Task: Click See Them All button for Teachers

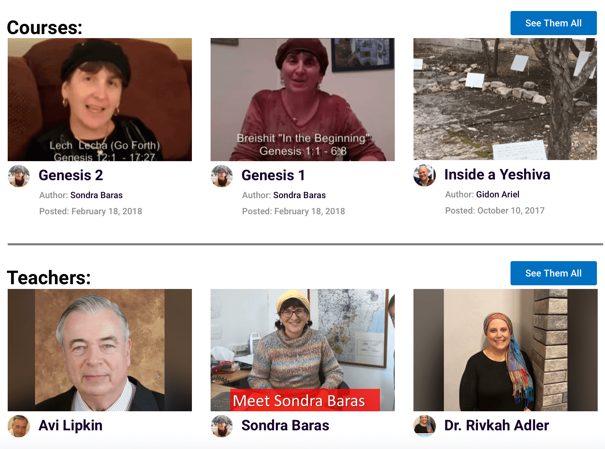Action: [x=553, y=273]
